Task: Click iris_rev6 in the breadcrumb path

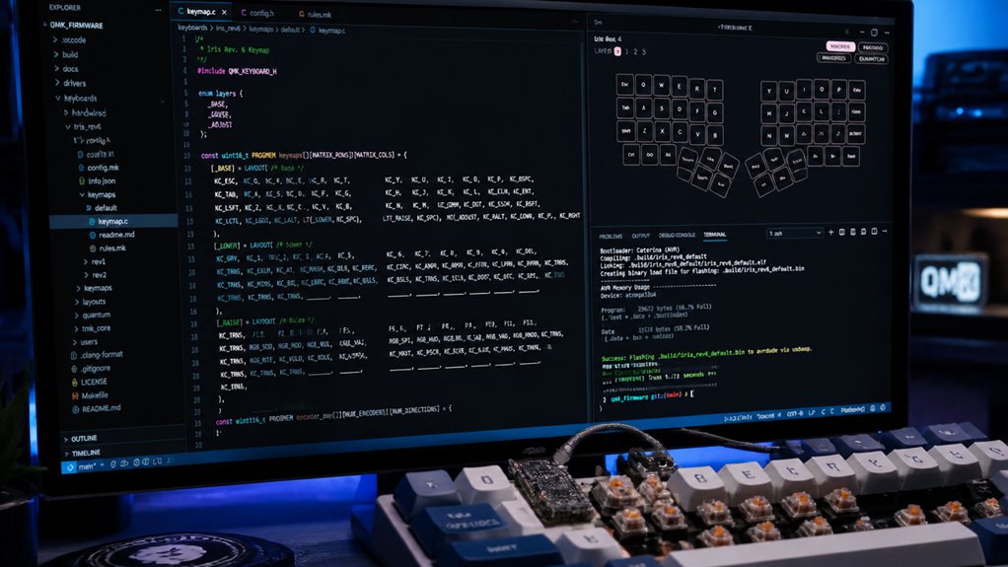Action: 228,29
